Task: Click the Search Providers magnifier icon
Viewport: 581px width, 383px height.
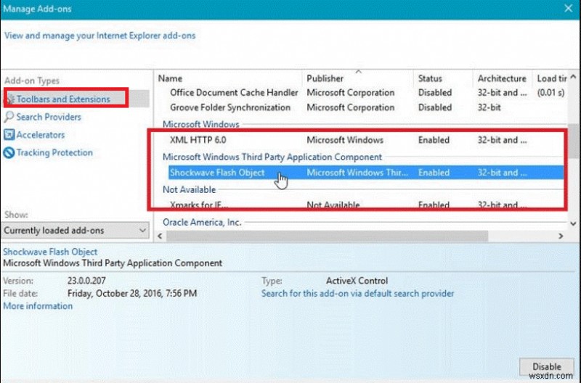Action: coord(9,117)
